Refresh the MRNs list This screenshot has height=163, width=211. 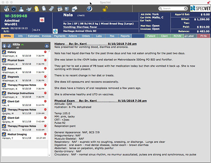[x=9, y=46]
